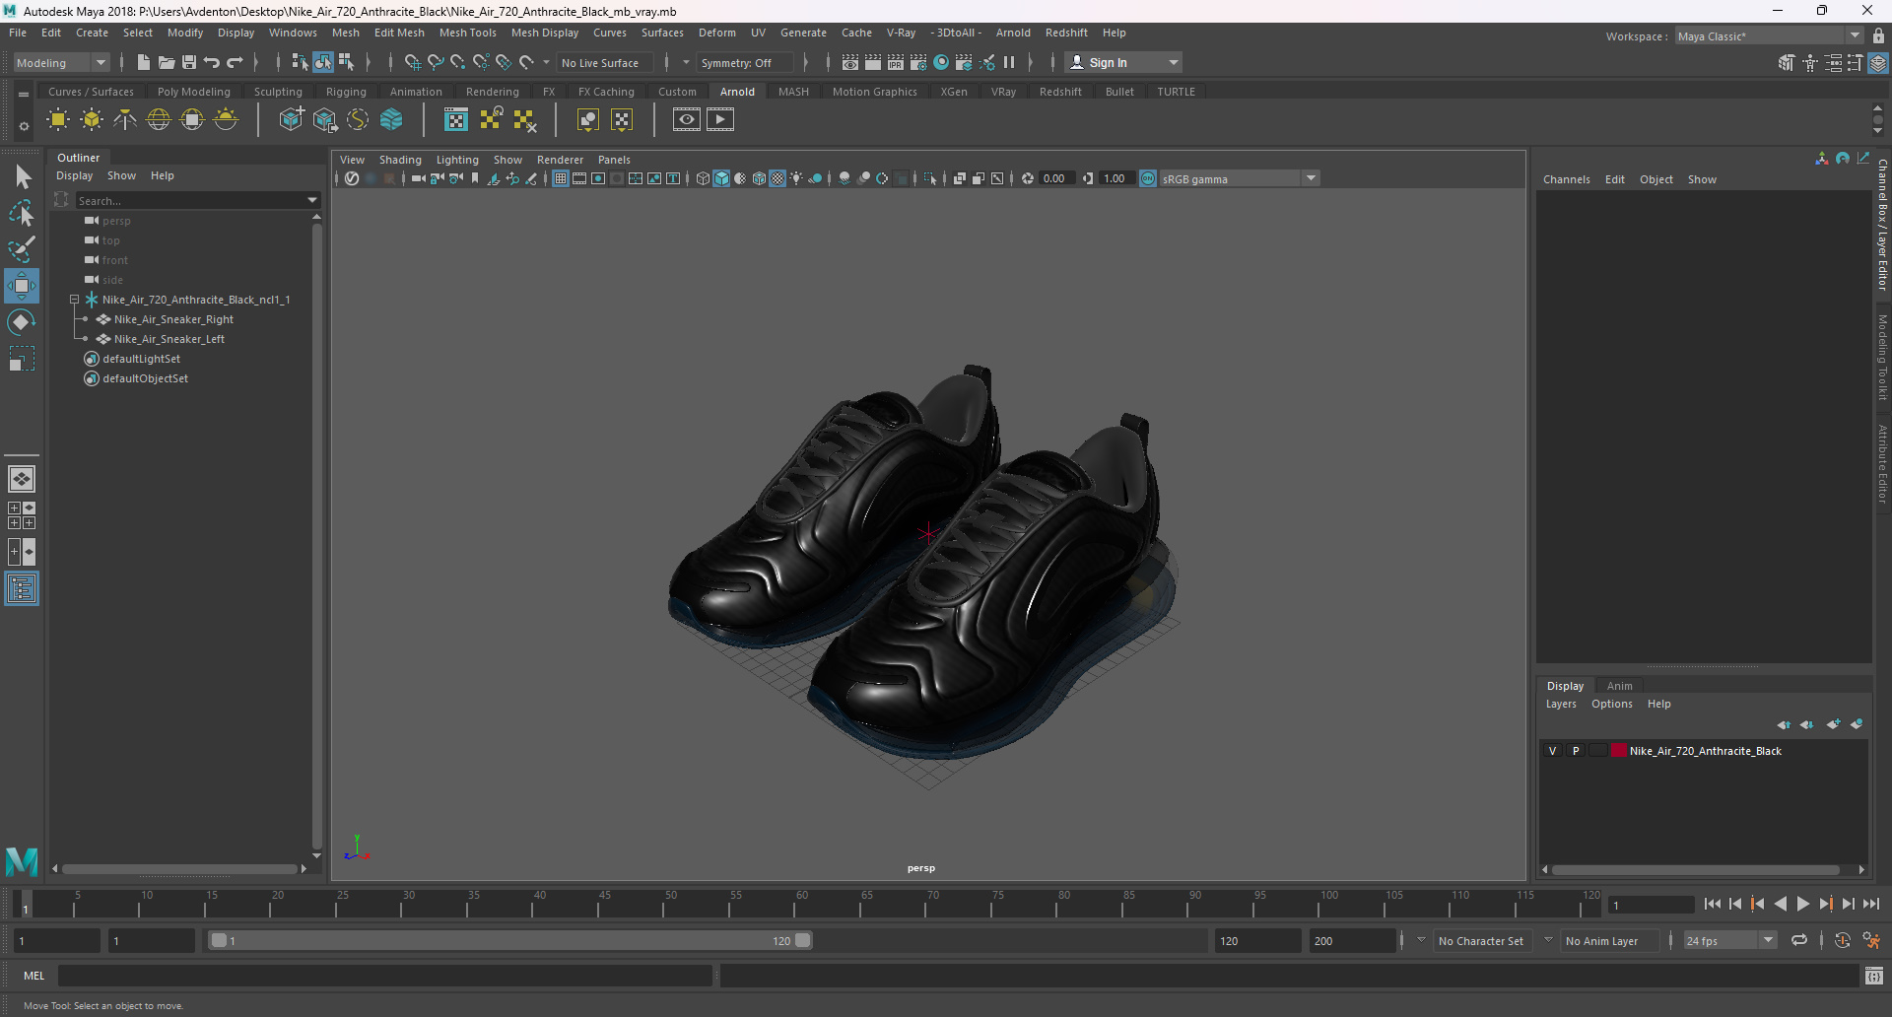
Task: Toggle textured display in viewport toolbar
Action: click(x=777, y=178)
